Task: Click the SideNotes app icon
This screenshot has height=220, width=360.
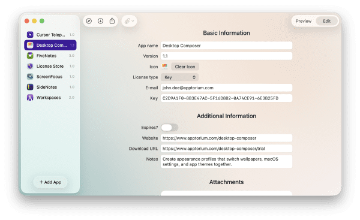Action: tap(30, 87)
